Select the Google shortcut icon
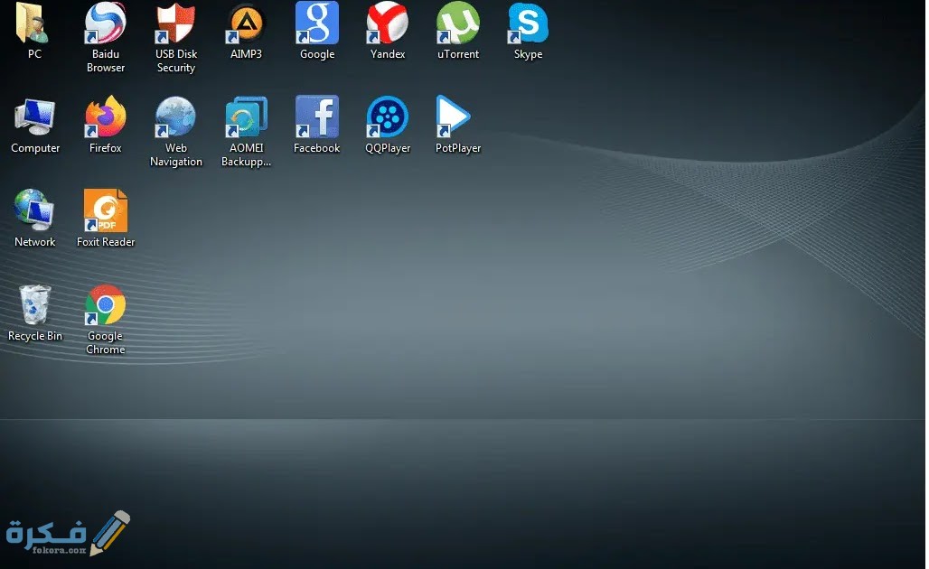The image size is (929, 569). pyautogui.click(x=316, y=24)
